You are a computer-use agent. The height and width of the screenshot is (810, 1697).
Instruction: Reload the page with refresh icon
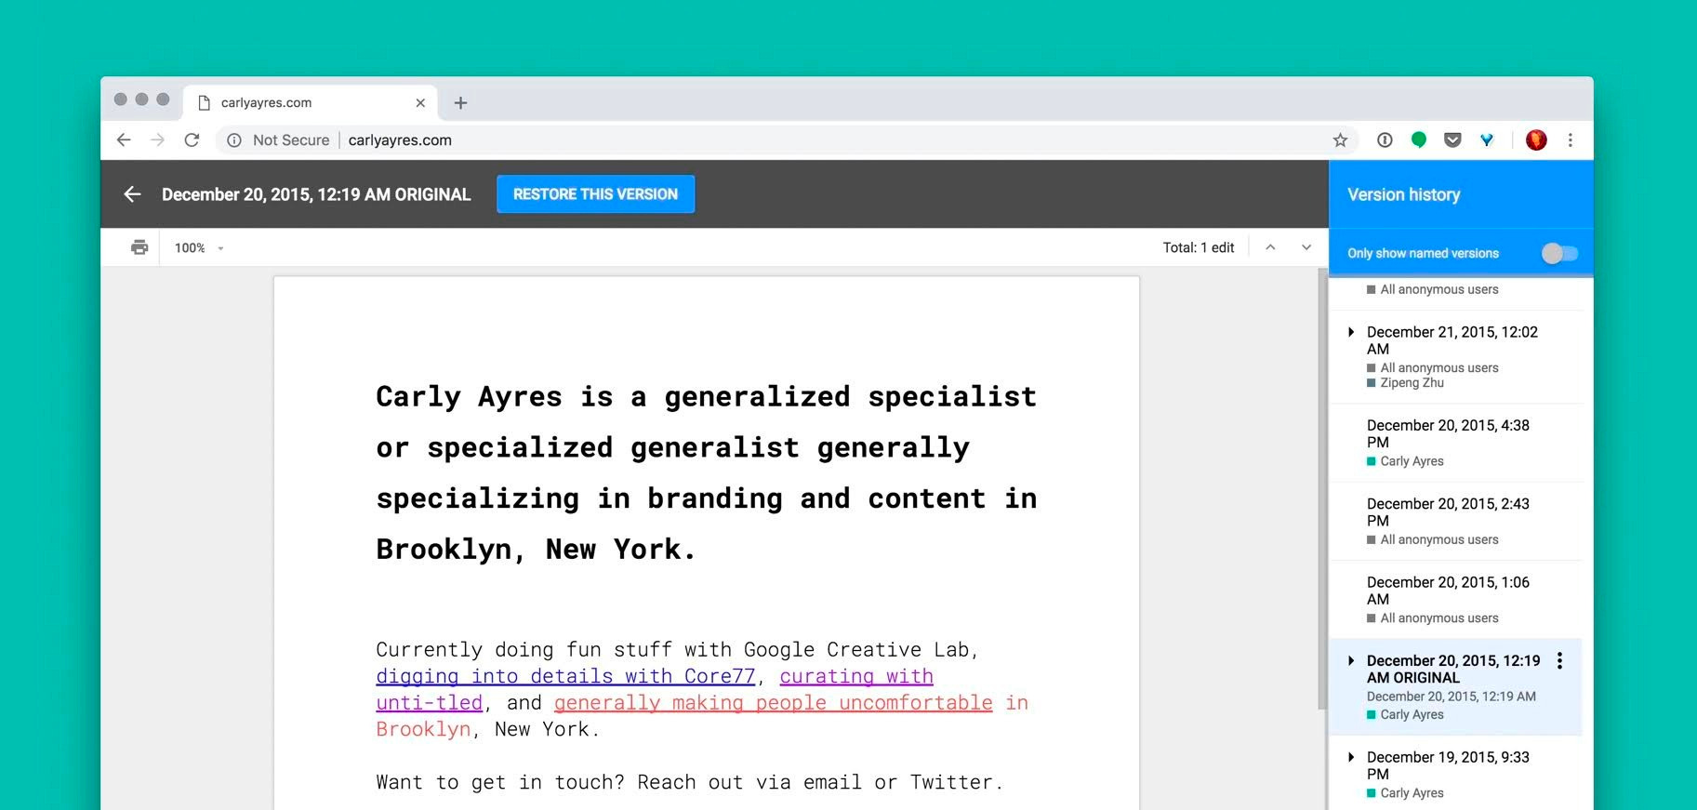192,140
